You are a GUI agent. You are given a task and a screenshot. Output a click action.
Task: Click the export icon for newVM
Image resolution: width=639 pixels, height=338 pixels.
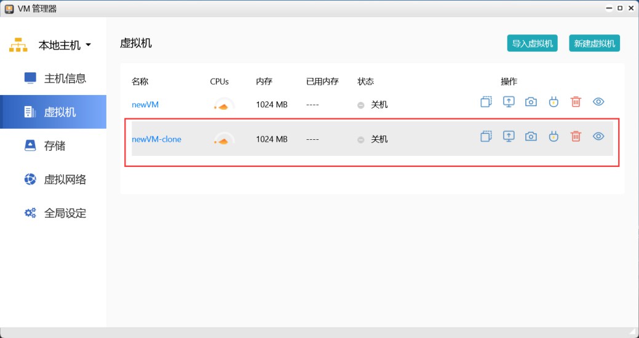(509, 102)
